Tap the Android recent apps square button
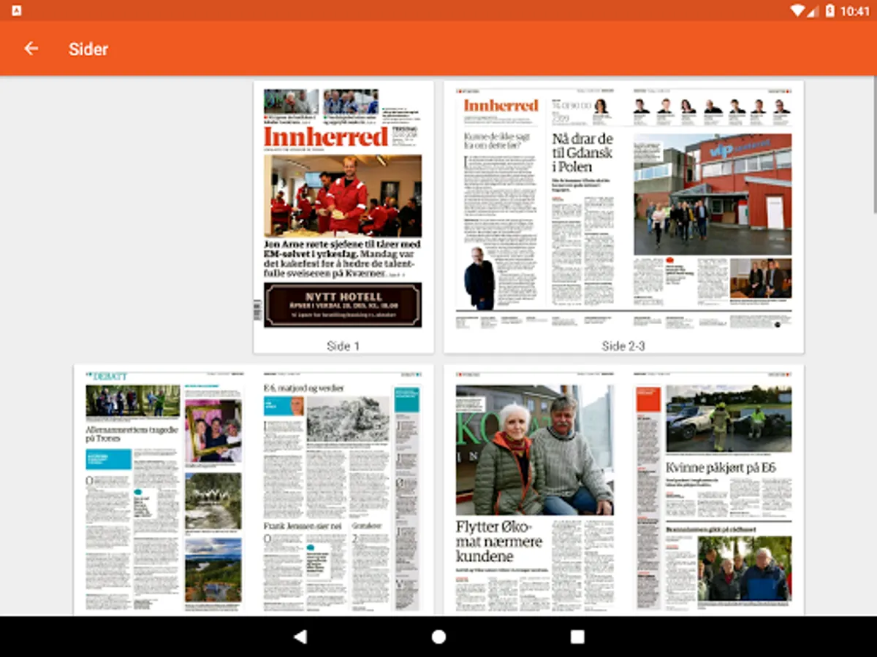 [577, 637]
